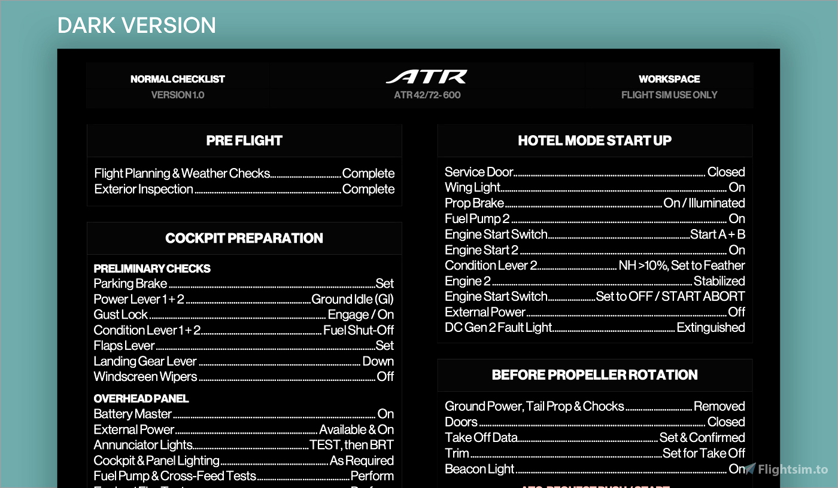Click the NORMAL CHECKLIST header badge
Image resolution: width=838 pixels, height=488 pixels.
[178, 78]
